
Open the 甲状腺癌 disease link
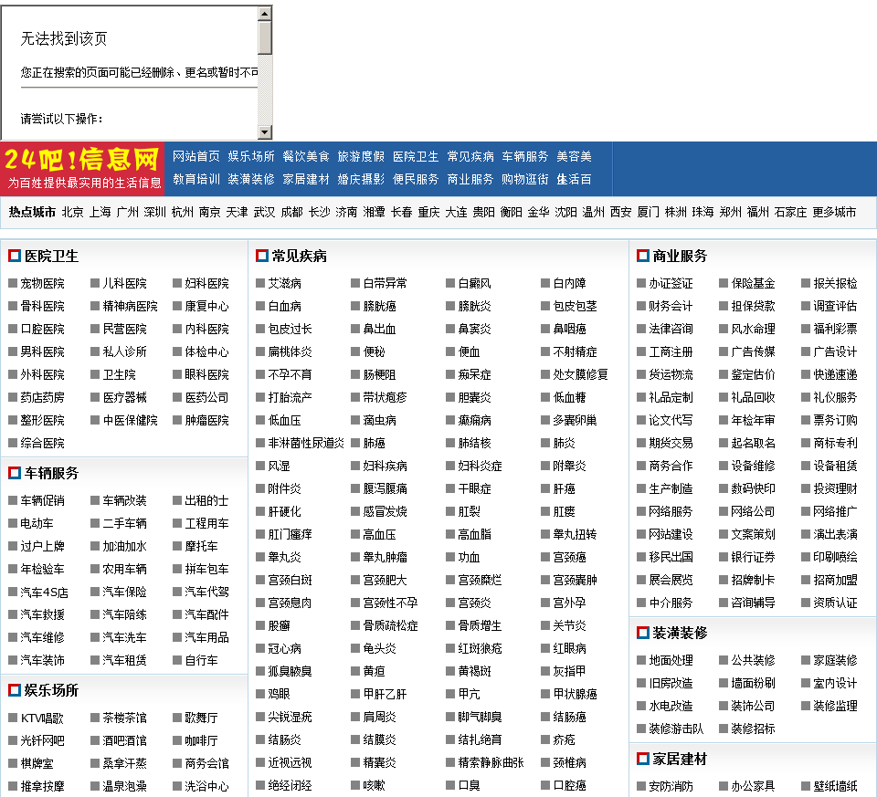click(x=575, y=694)
